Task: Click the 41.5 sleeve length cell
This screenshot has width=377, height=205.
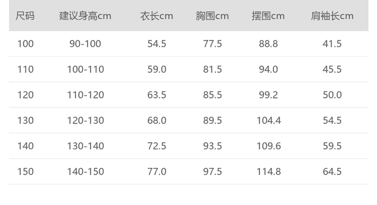Action: coord(332,44)
